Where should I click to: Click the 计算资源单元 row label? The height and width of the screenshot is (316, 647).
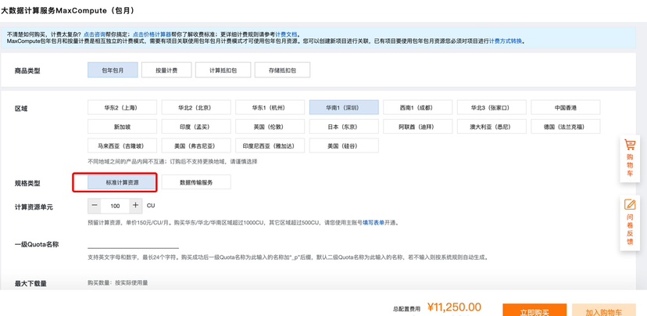(34, 207)
